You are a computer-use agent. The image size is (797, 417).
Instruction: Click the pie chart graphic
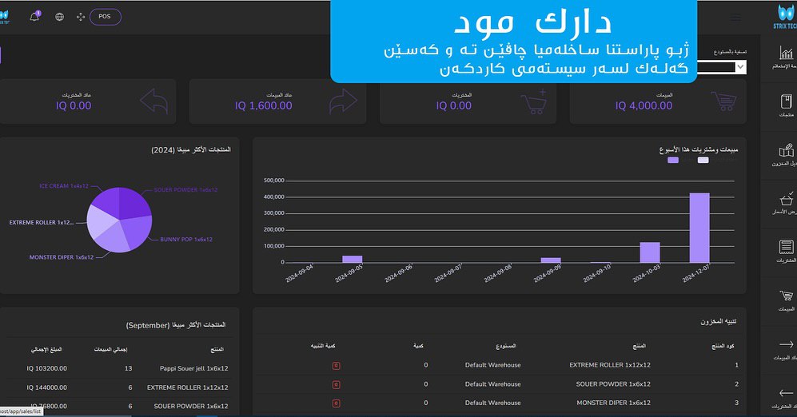click(x=119, y=220)
